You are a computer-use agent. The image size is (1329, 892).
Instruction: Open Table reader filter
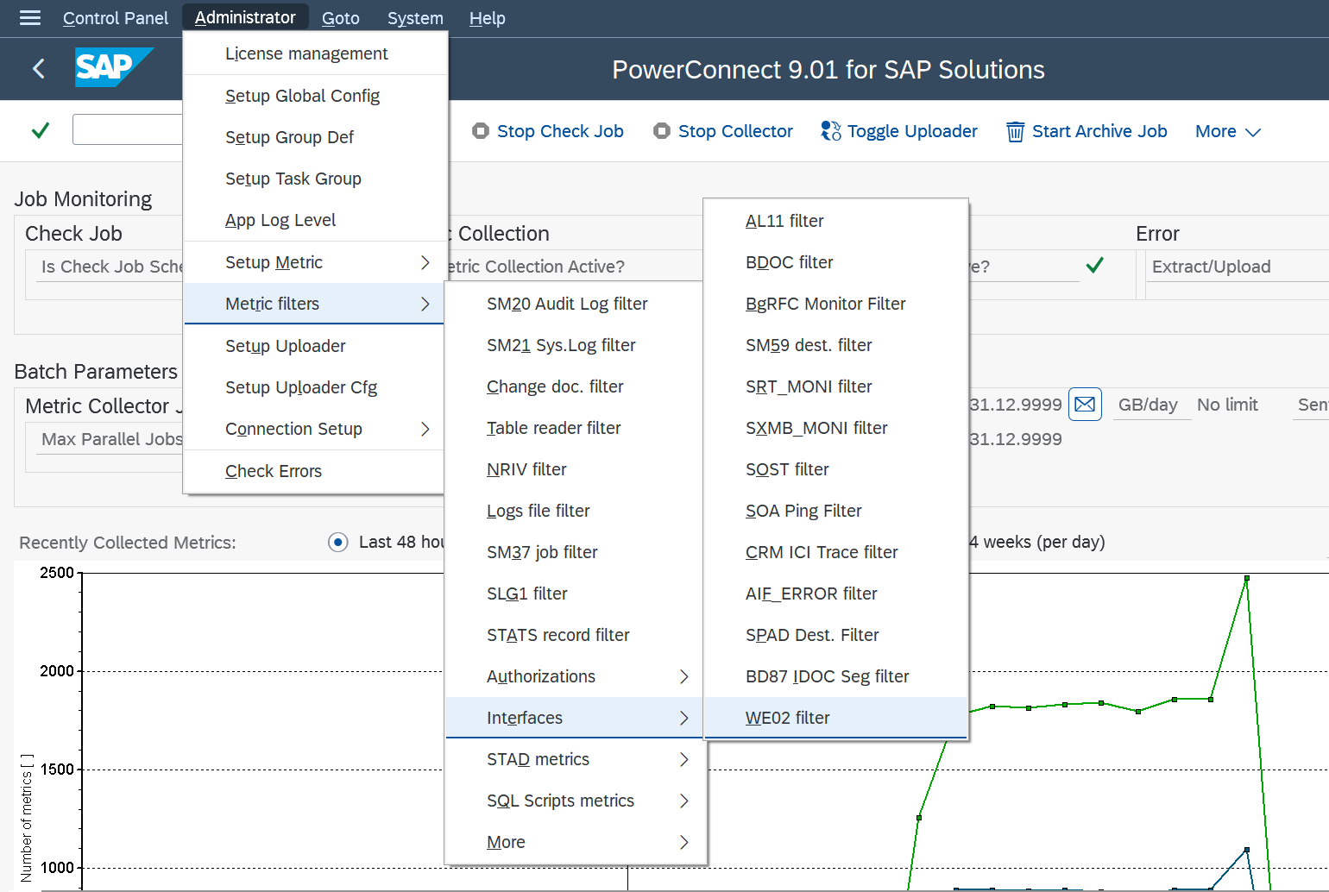point(576,428)
